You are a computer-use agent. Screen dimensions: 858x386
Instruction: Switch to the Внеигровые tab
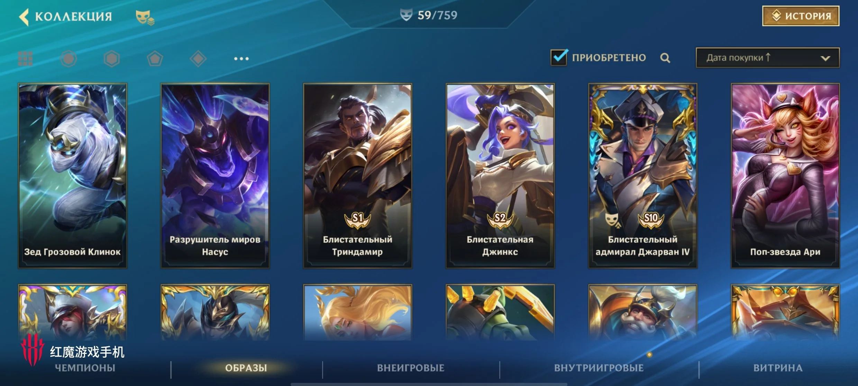(411, 368)
